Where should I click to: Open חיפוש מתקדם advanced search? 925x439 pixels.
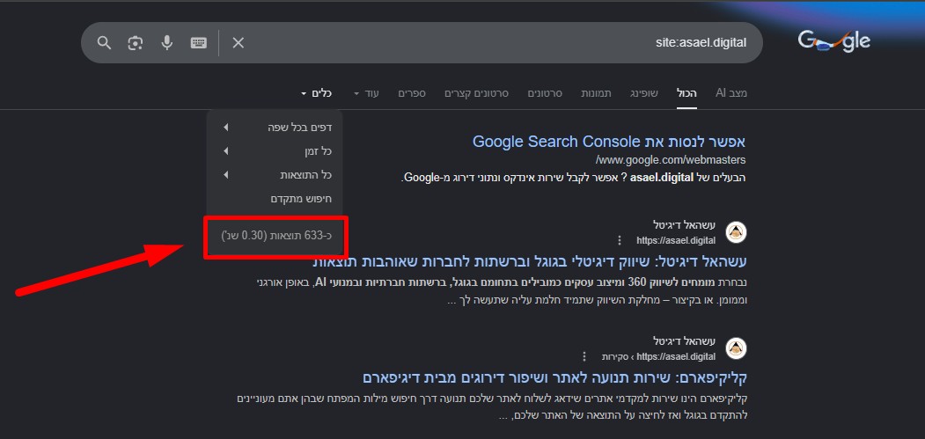(302, 199)
